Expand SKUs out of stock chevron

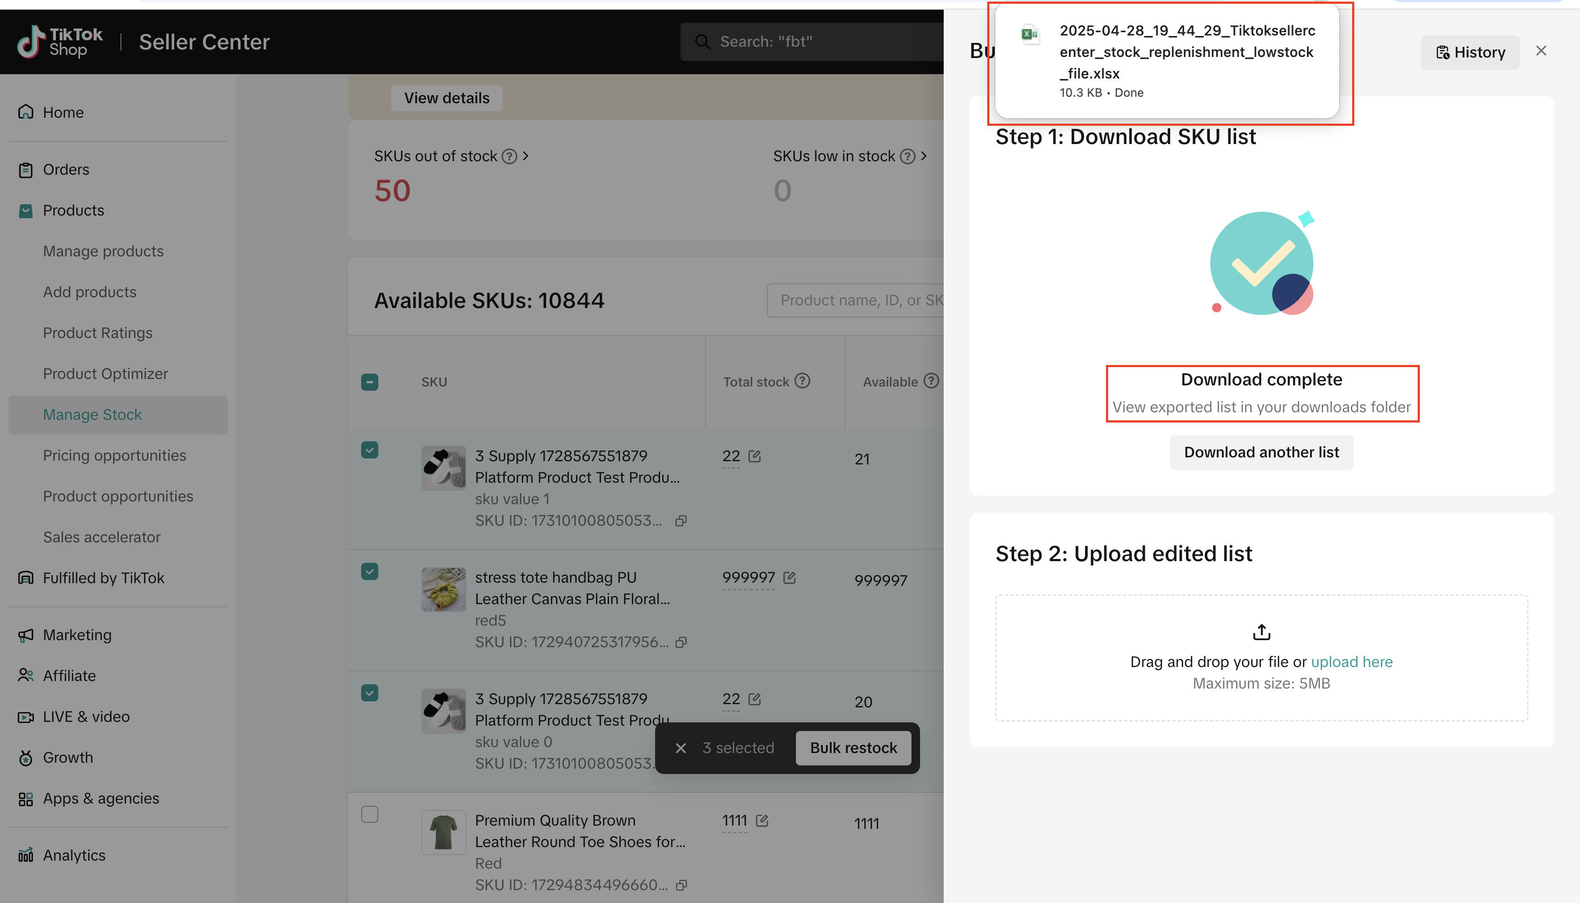526,156
